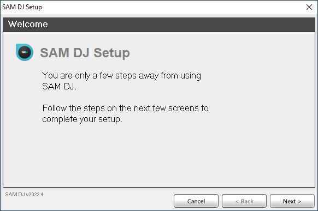The width and height of the screenshot is (318, 211).
Task: Click the 'Next' label text on its button
Action: click(x=290, y=201)
